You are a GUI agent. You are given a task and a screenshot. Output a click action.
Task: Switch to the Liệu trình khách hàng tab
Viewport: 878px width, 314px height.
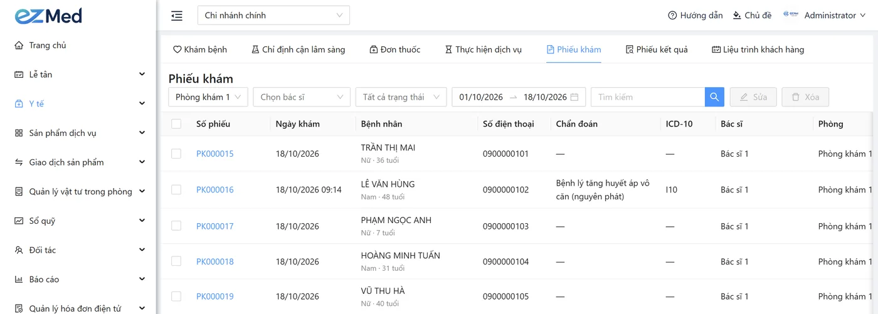coord(758,50)
